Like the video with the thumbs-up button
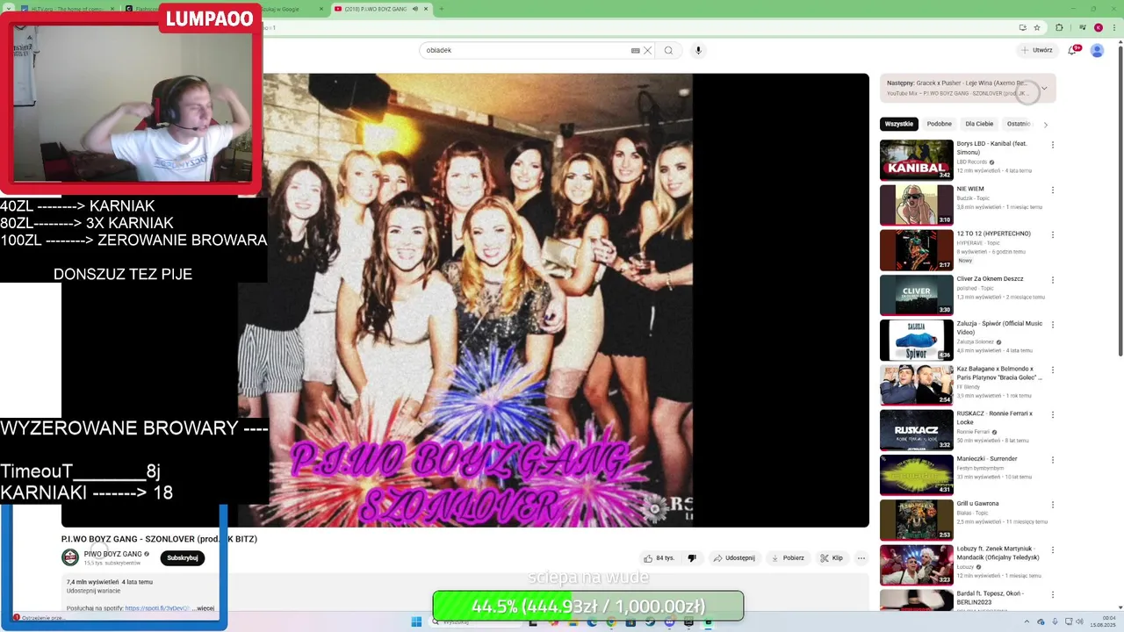 pyautogui.click(x=659, y=558)
